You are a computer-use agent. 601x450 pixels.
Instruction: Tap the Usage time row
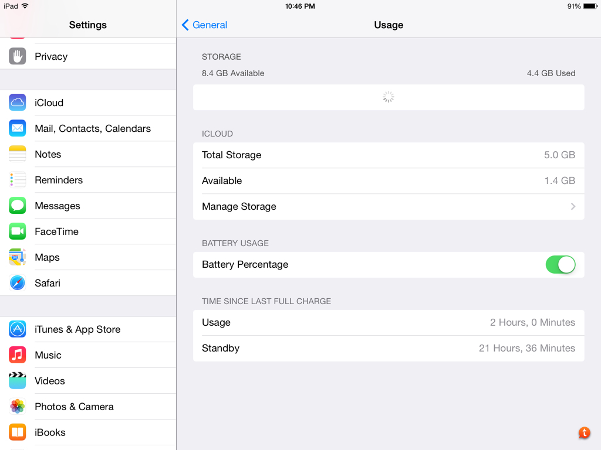(389, 323)
